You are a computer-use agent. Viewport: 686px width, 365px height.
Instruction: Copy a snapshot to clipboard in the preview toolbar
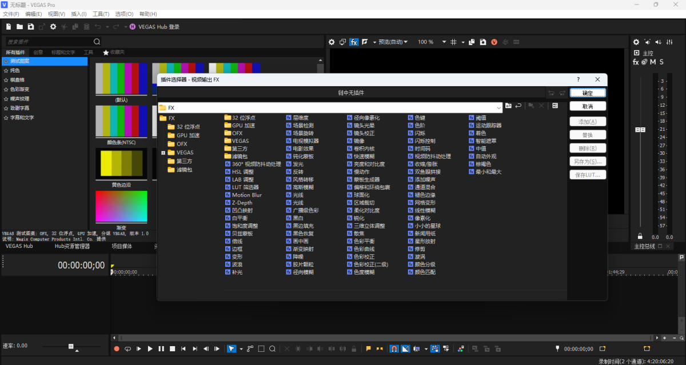[472, 42]
